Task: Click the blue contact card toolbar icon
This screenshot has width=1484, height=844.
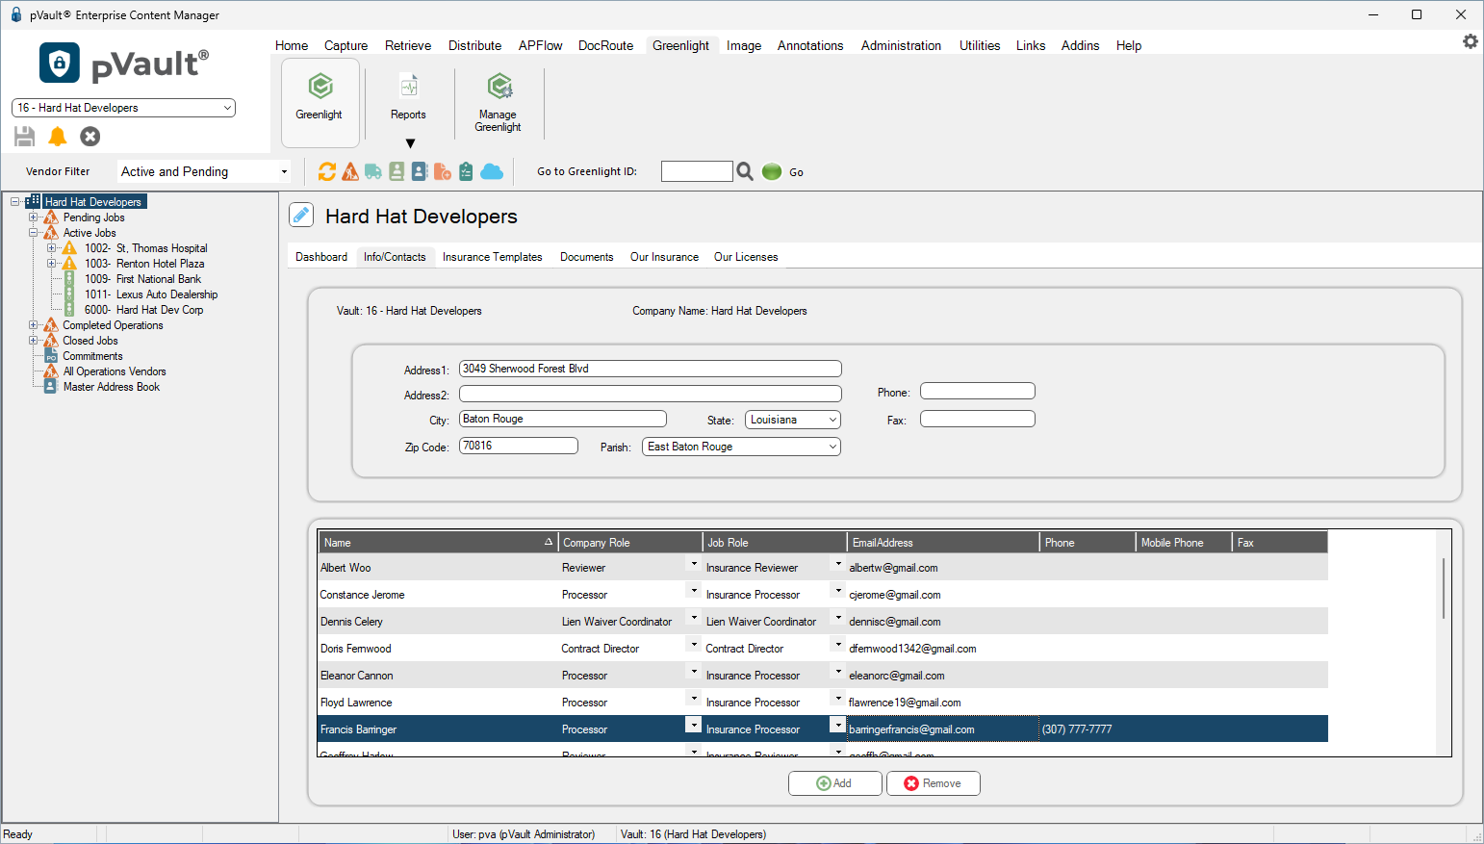Action: pyautogui.click(x=420, y=171)
